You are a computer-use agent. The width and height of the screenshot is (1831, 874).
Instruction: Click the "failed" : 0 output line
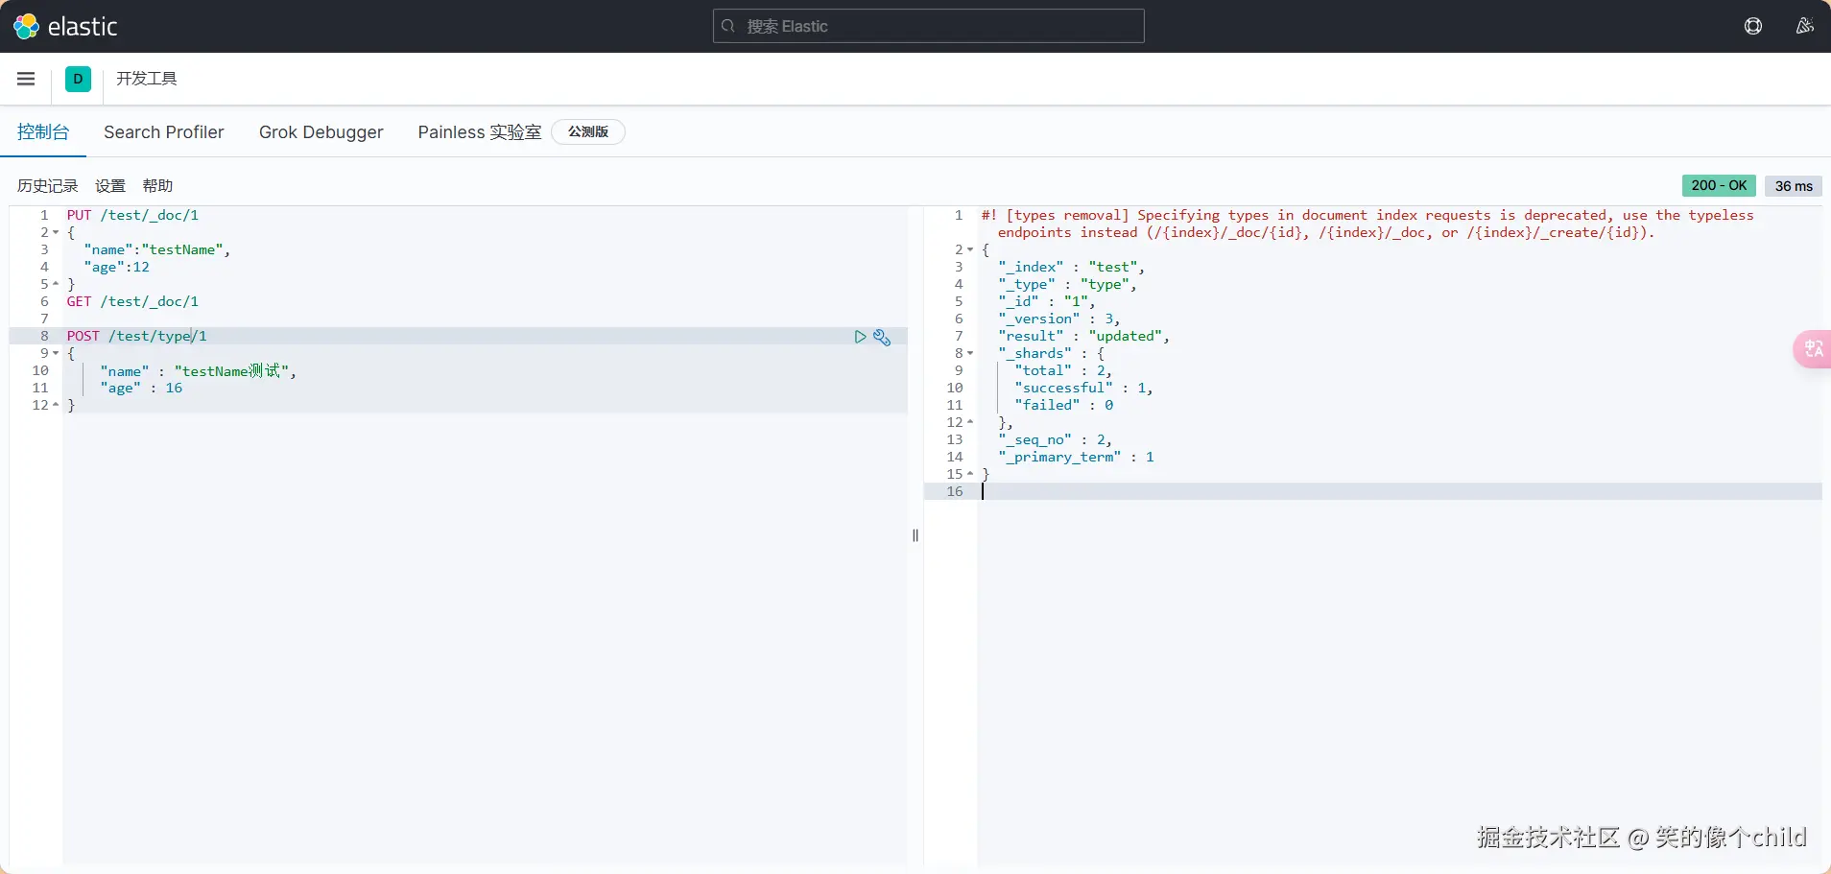point(1063,406)
